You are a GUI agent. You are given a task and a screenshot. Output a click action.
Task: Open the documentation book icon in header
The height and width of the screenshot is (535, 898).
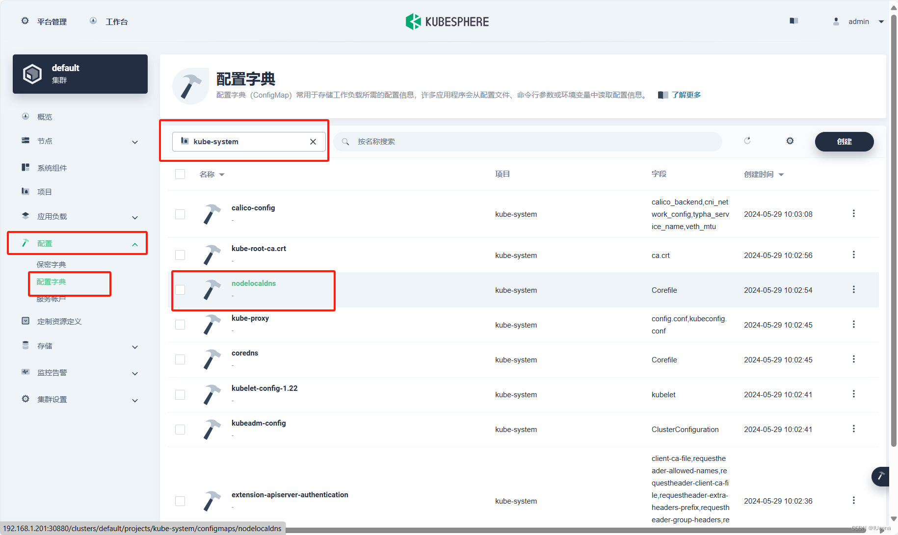(793, 21)
